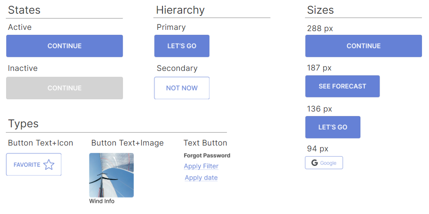Click the small Google sign-in button text

click(328, 163)
